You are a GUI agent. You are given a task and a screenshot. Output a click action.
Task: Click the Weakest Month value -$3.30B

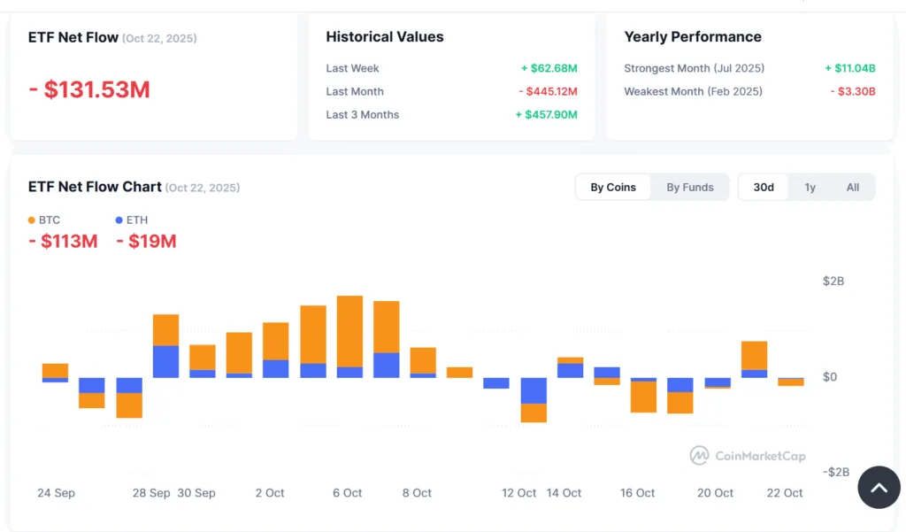852,91
